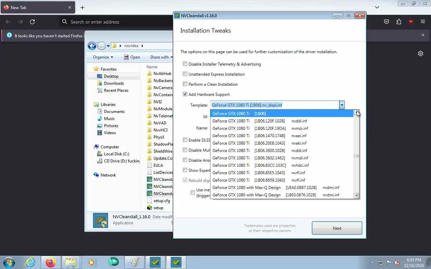This screenshot has height=269, width=431.
Task: Check Disable Installer Telemetry & Advertising
Action: [185, 64]
